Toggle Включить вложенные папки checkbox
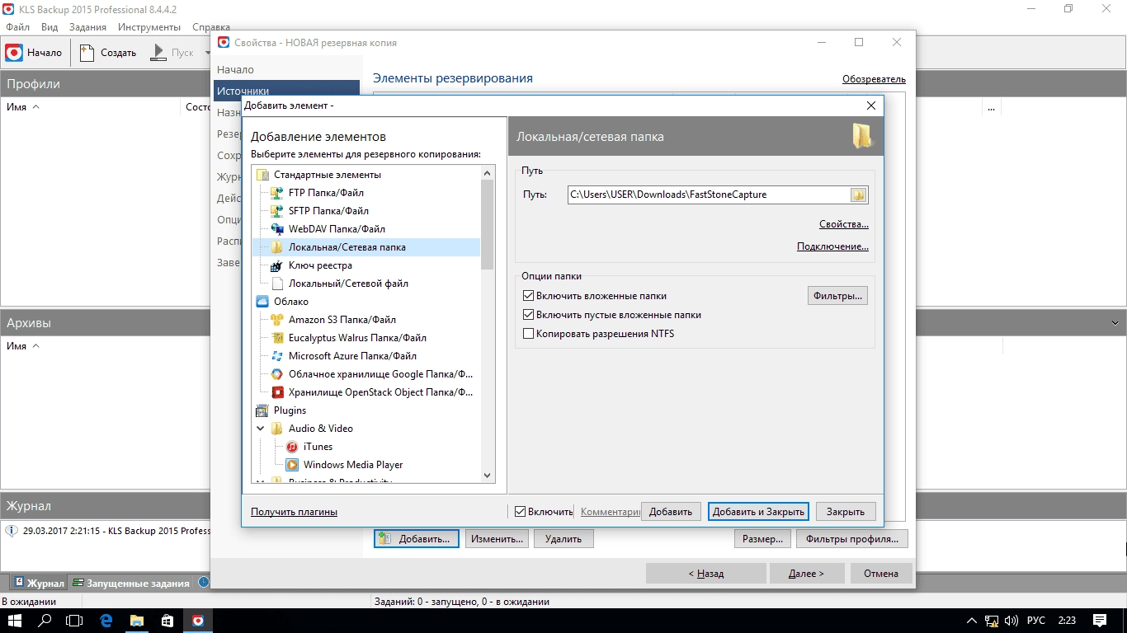1127x633 pixels. tap(528, 296)
